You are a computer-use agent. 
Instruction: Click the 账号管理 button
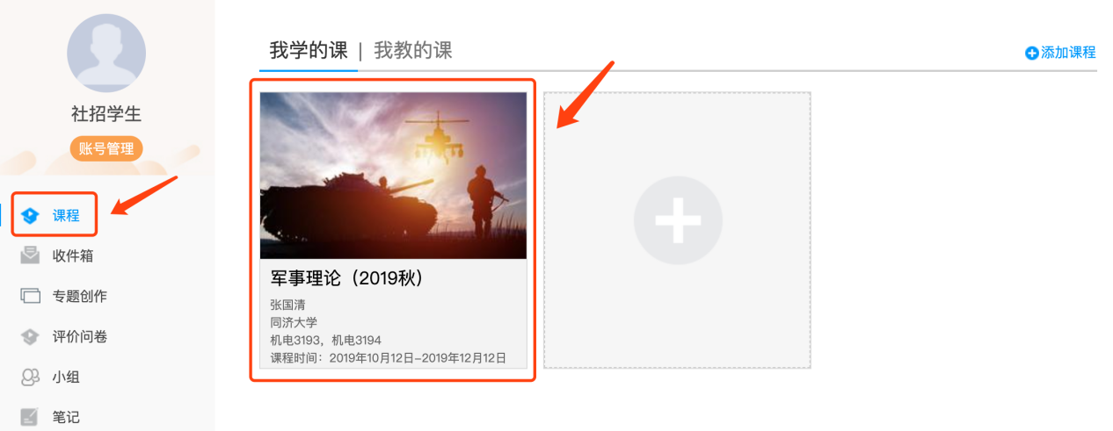tap(106, 148)
